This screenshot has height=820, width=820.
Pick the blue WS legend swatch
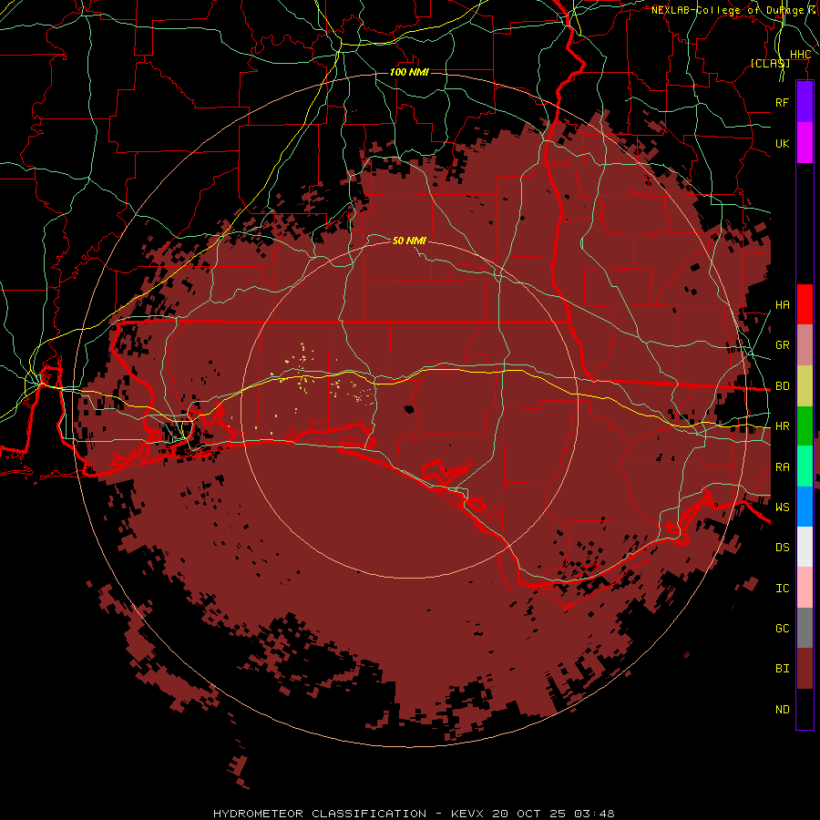click(x=805, y=507)
